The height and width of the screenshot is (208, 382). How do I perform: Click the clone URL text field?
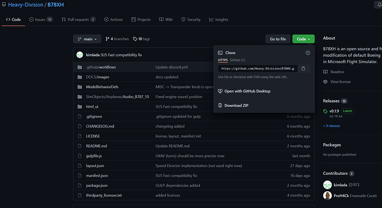258,69
